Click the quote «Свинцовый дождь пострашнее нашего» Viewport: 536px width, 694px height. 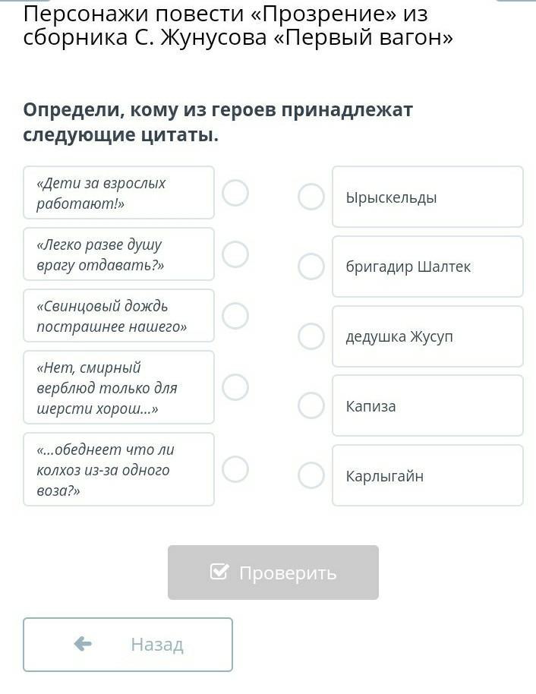[118, 316]
